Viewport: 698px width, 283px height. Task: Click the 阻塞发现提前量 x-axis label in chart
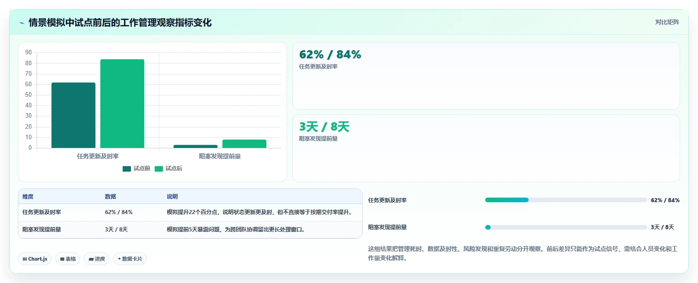(x=220, y=156)
